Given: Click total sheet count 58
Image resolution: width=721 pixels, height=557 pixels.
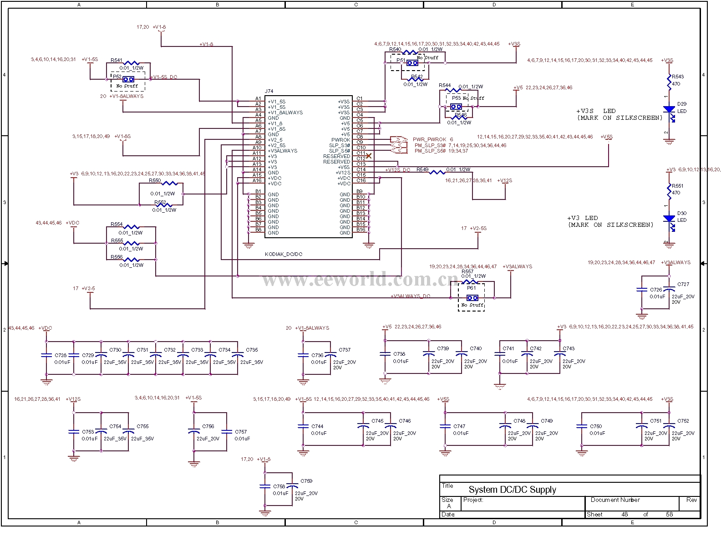Looking at the screenshot, I should point(669,514).
